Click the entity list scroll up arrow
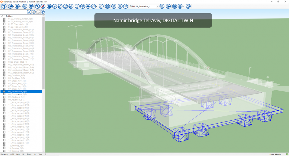 click(43, 16)
